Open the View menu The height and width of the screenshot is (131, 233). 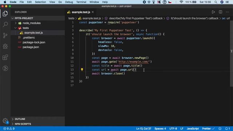tap(52, 2)
